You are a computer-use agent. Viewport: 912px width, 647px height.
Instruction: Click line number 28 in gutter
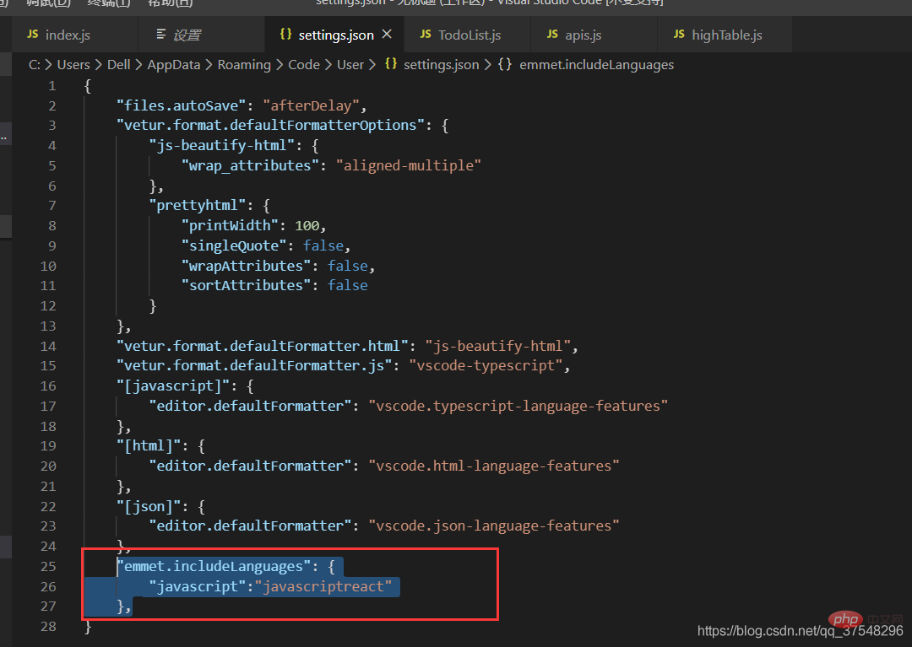pyautogui.click(x=48, y=627)
